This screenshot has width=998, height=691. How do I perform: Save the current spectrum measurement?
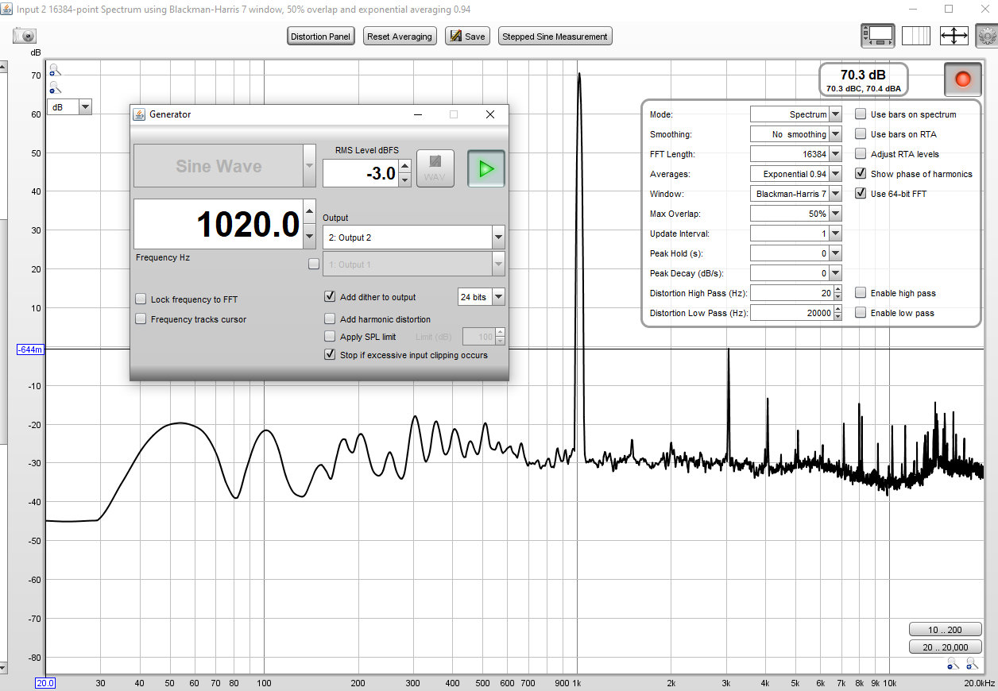click(467, 37)
